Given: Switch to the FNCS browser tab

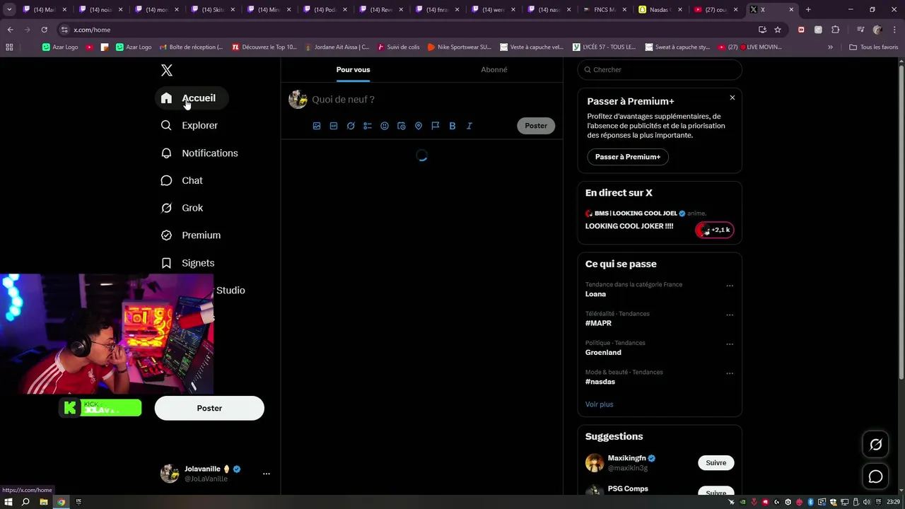Looking at the screenshot, I should click(603, 10).
